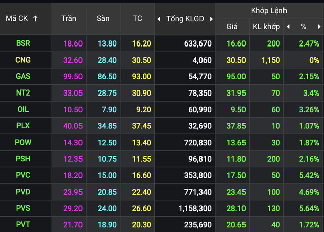Viewport: 324px width, 232px height.
Task: Select the GAS ticker row
Action: pyautogui.click(x=23, y=77)
